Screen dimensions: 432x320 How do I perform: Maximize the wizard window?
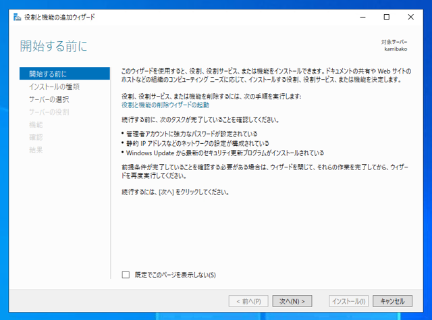387,17
